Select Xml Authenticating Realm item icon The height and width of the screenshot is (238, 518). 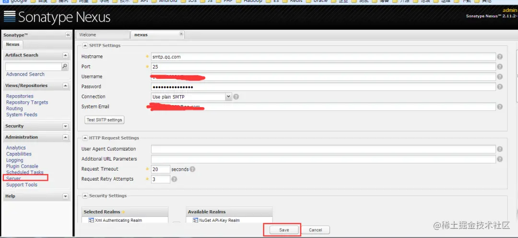[x=92, y=220]
